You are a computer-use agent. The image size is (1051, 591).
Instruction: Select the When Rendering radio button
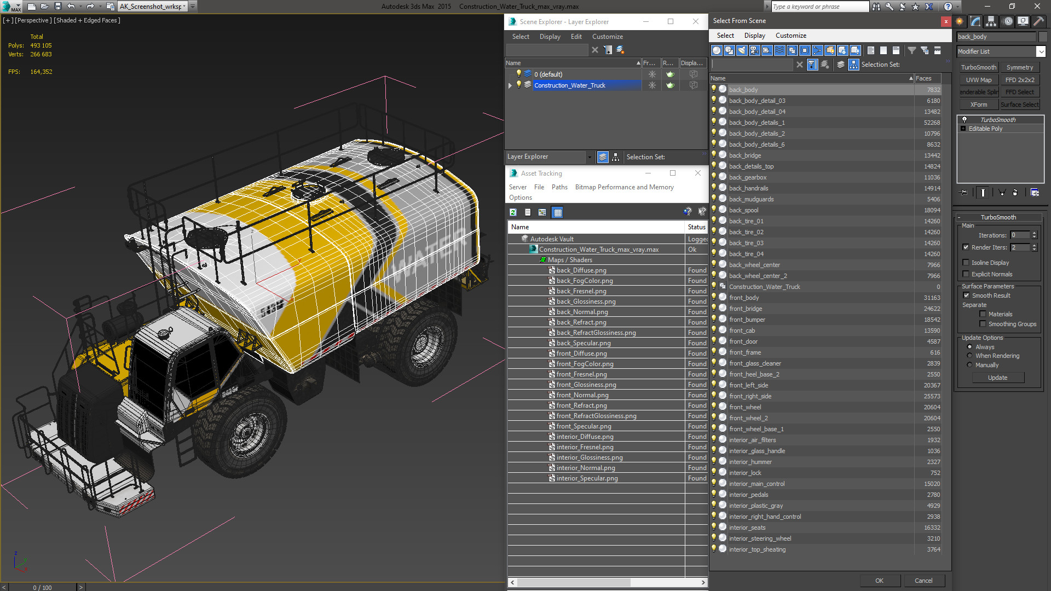970,356
